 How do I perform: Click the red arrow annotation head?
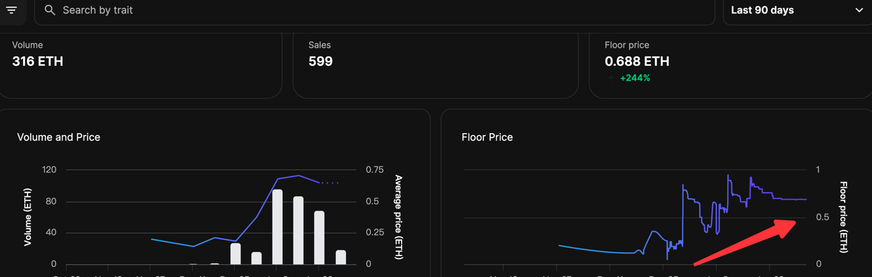(x=785, y=227)
